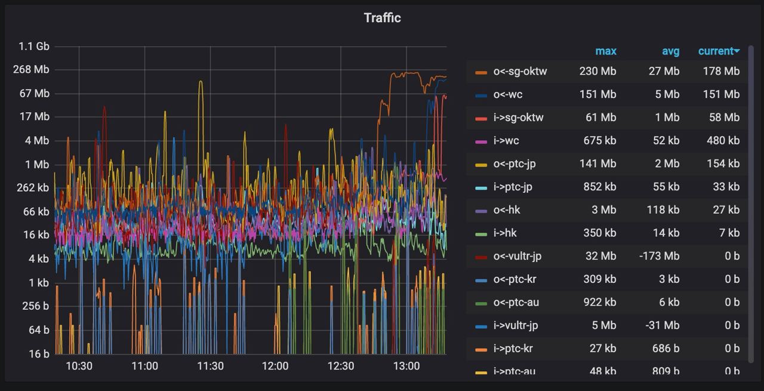
Task: Click the o<-wc dark blue series color
Action: 481,96
